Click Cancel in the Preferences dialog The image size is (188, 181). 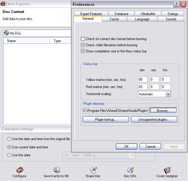150,147
